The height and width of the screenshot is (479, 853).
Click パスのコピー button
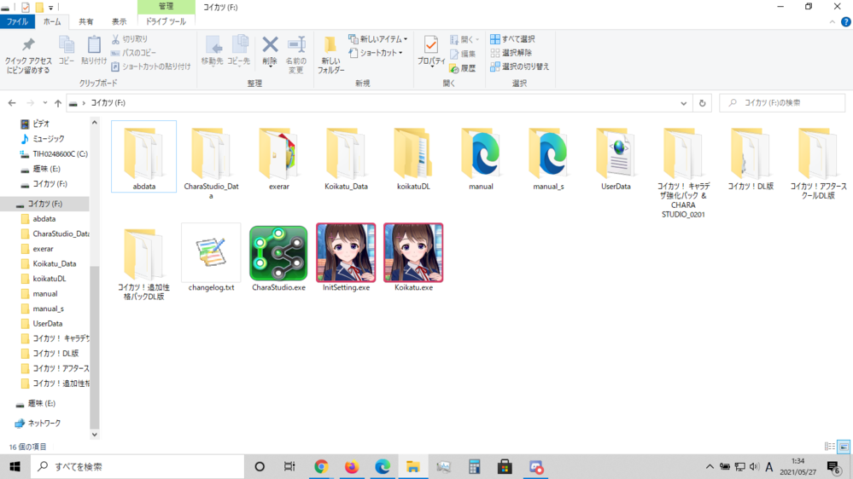tap(133, 53)
